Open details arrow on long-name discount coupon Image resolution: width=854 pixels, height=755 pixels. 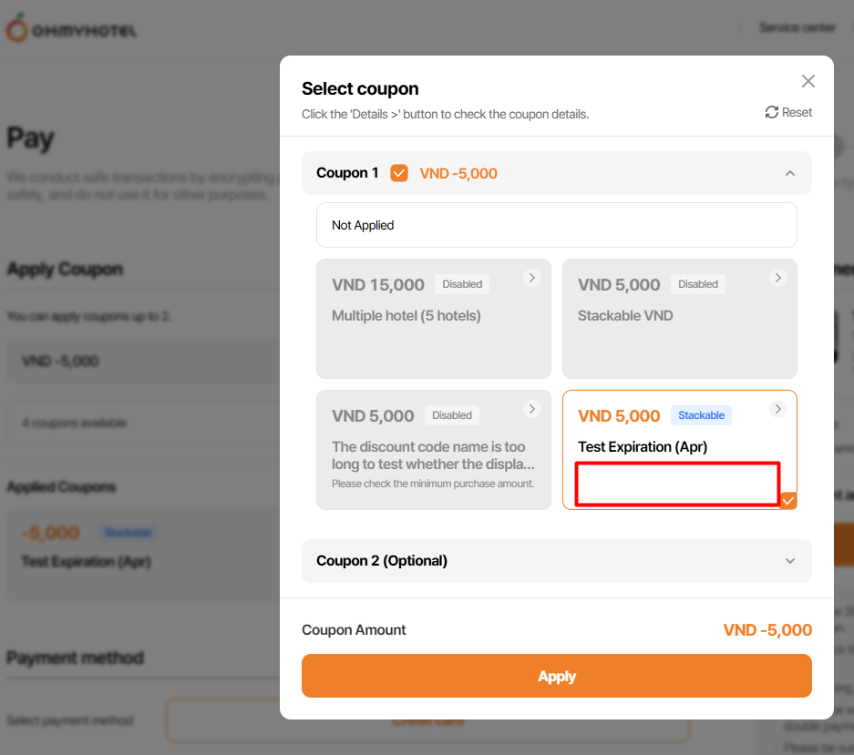[x=532, y=409]
